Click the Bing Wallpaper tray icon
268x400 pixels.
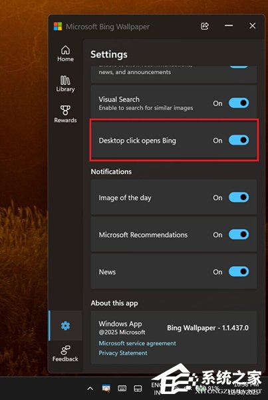click(x=106, y=388)
